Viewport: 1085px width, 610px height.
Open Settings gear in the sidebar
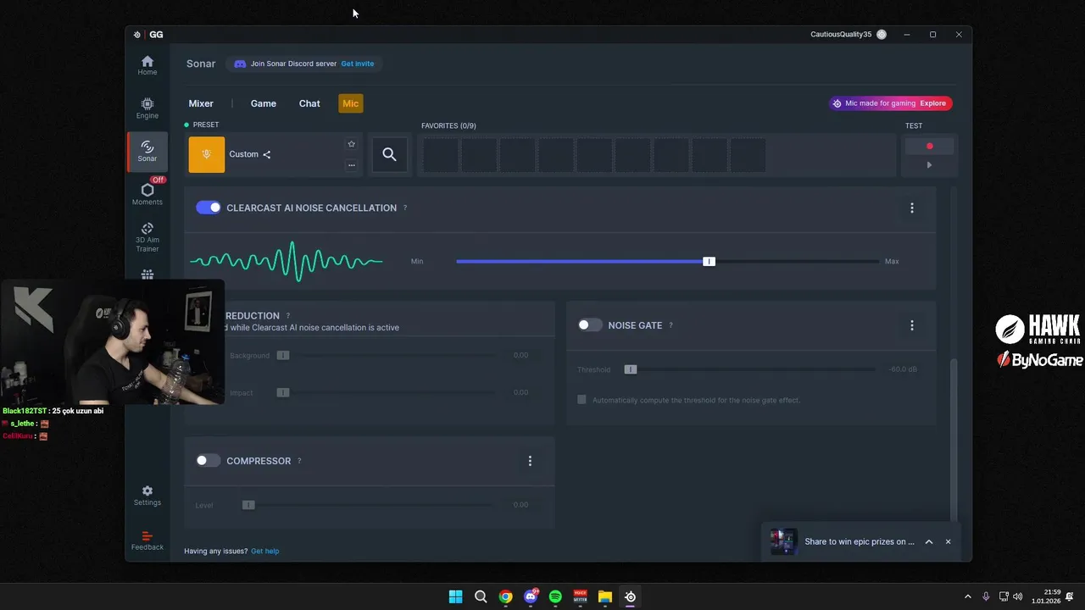[x=147, y=496]
